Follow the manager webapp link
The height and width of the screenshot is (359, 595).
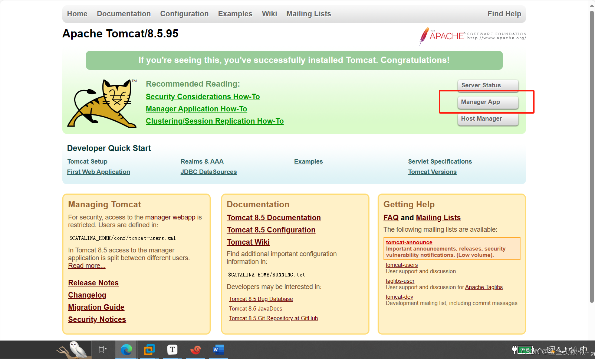pyautogui.click(x=170, y=217)
